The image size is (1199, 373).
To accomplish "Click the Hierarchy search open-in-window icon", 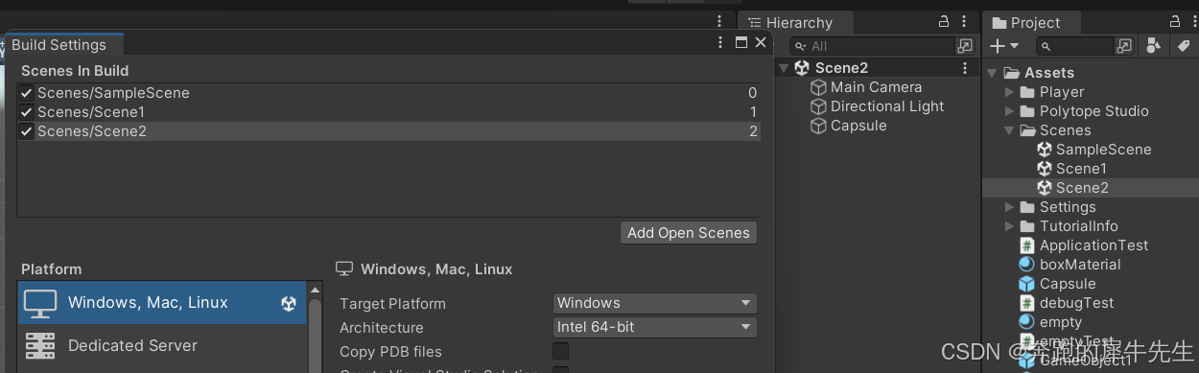I will point(965,46).
